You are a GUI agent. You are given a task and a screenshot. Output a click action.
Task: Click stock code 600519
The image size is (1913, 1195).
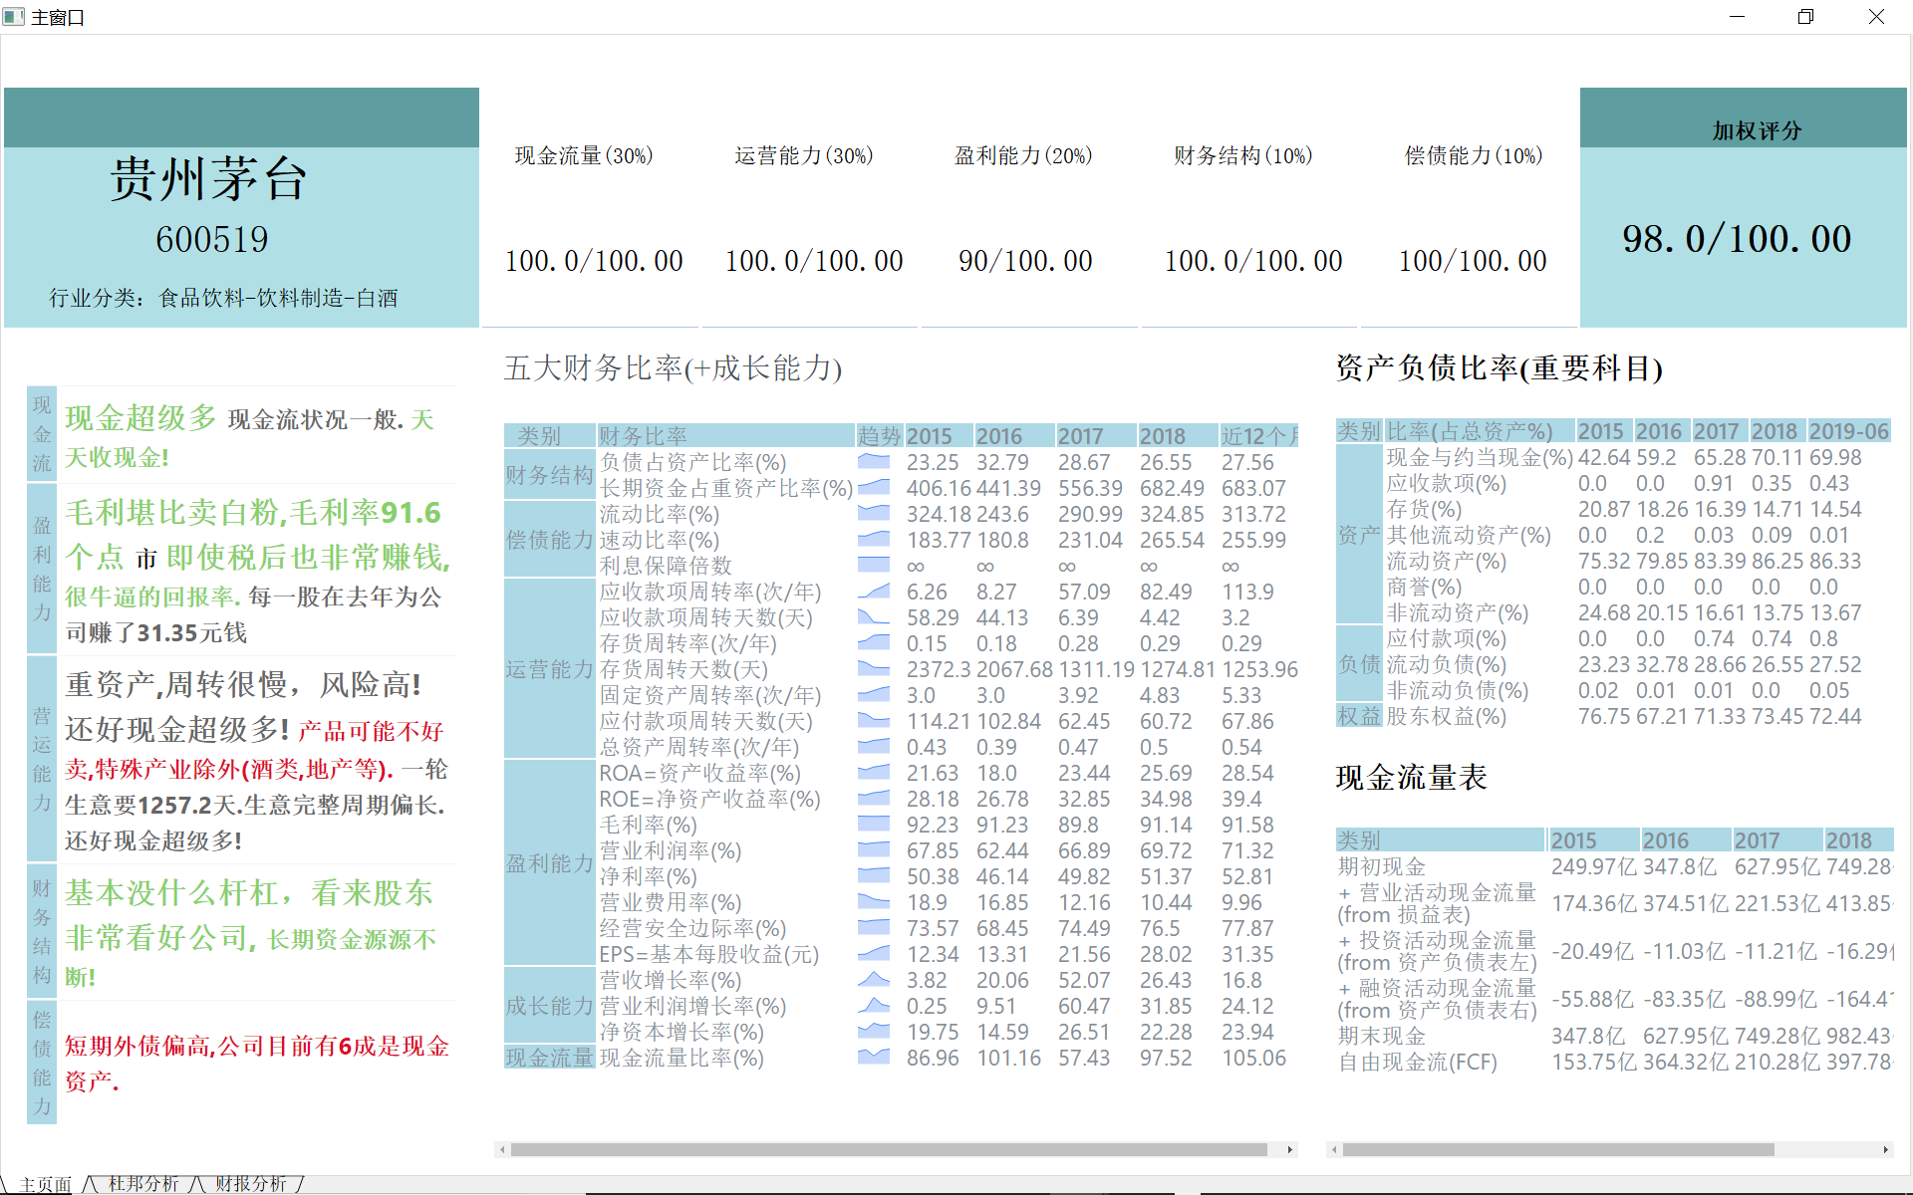coord(211,240)
